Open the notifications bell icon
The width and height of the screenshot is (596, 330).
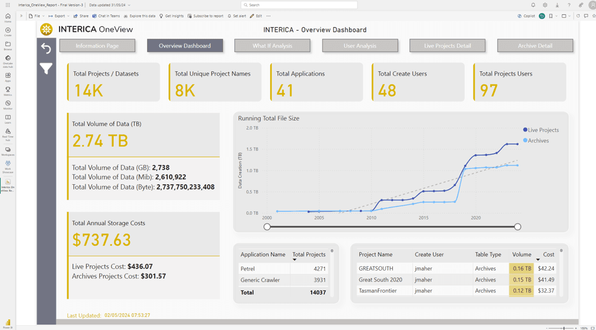(533, 5)
